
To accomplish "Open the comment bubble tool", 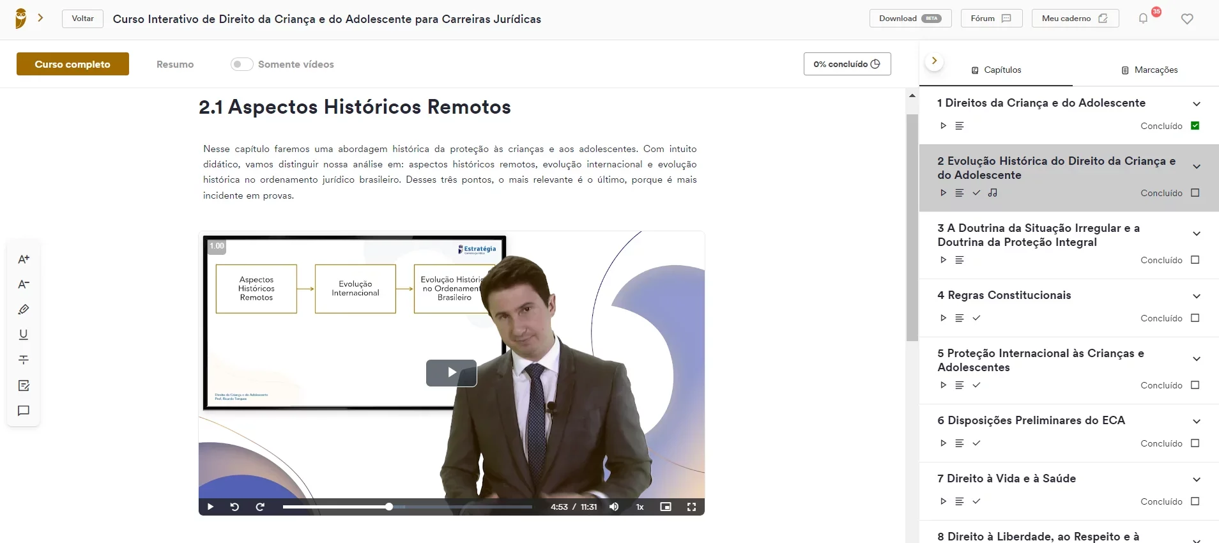I will click(x=24, y=411).
